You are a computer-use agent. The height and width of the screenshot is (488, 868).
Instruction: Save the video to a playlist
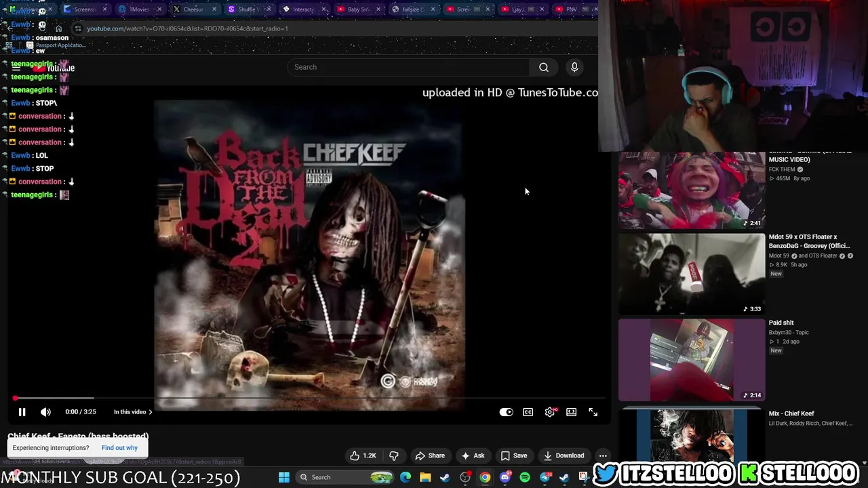(514, 455)
